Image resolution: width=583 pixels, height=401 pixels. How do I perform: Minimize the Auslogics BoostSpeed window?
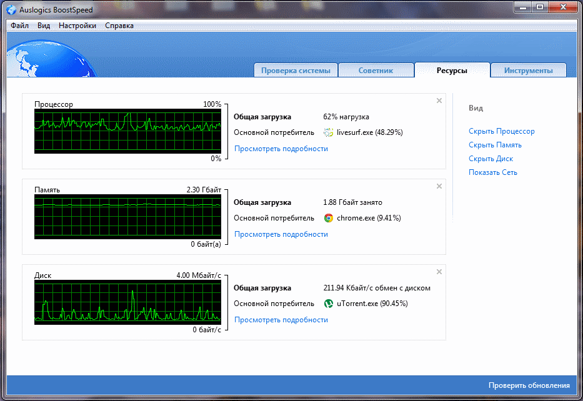523,7
